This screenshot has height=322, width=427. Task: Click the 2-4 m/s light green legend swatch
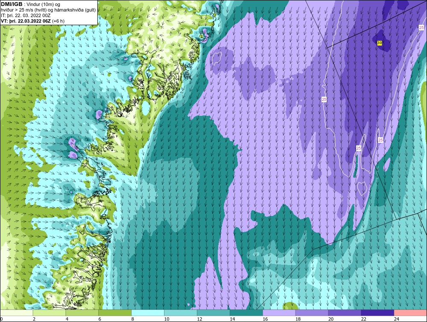coord(49,313)
